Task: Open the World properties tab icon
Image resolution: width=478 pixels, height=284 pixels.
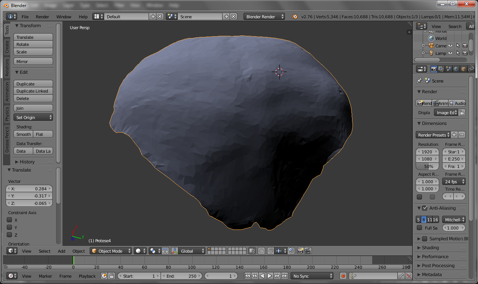Action: (x=456, y=69)
